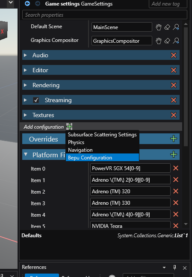Pick asset hand icon for Default Scene
Screen dimensions: 192x277
159,27
